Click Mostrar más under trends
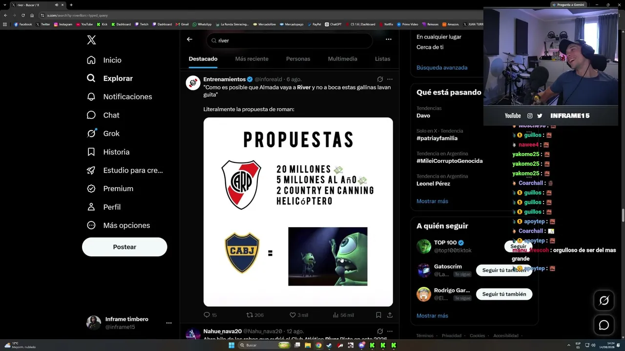The height and width of the screenshot is (351, 625). coord(432,201)
